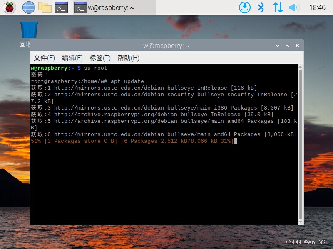The image size is (333, 249).
Task: Click the 获取:1 ustc bullseye InRelease line
Action: 144,88
